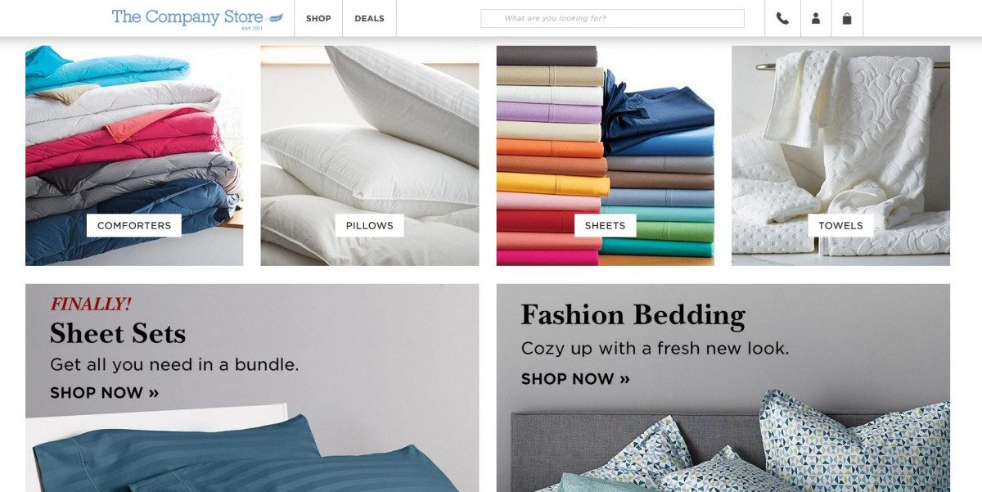Select the TOWELS category label
The height and width of the screenshot is (492, 982).
click(840, 225)
